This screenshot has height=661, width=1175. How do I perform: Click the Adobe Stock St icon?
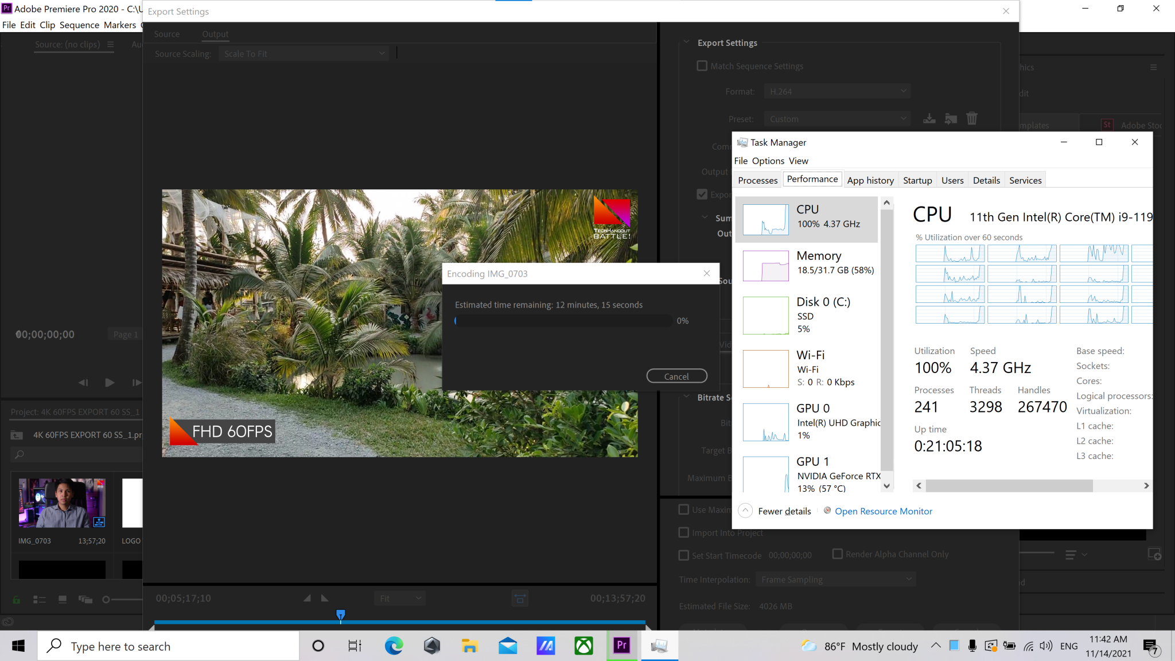(x=1107, y=125)
